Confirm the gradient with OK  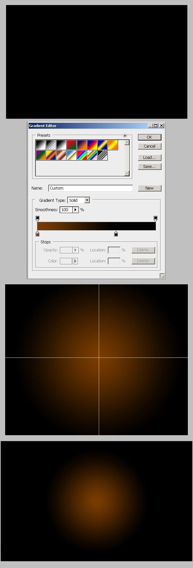[150, 137]
